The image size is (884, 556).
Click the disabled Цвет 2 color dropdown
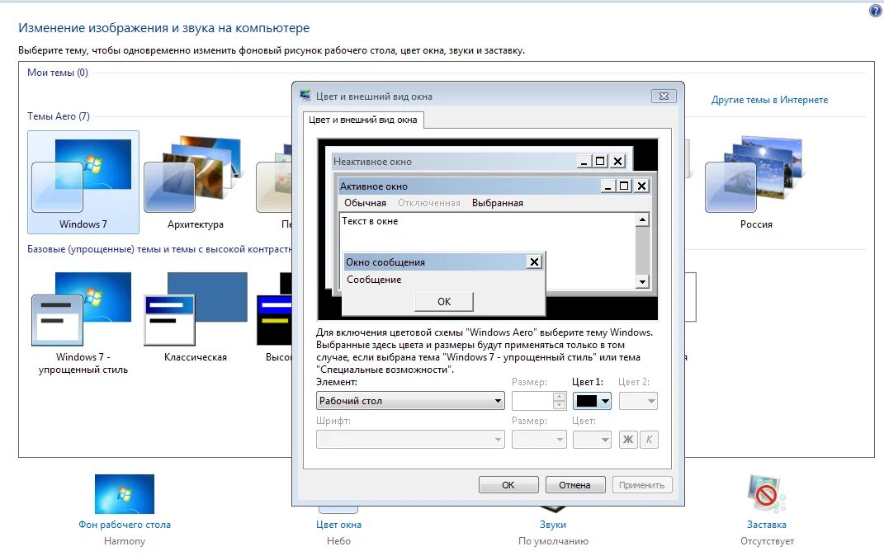pos(638,401)
